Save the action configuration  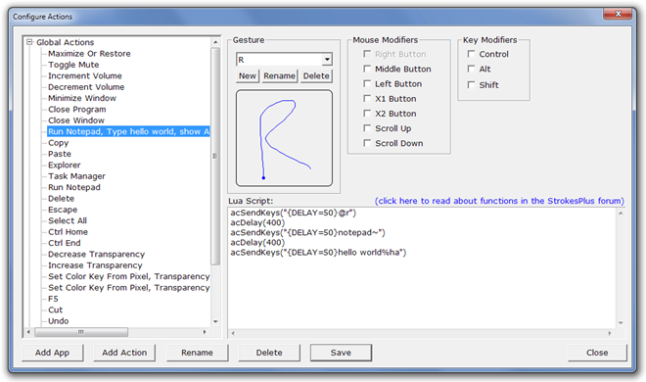pyautogui.click(x=341, y=353)
